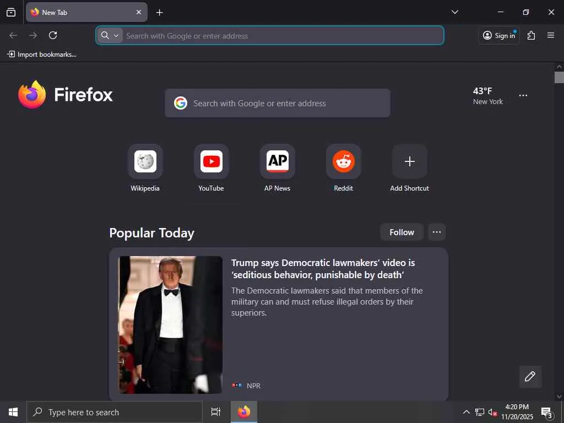This screenshot has height=423, width=564.
Task: Open Task View on the taskbar
Action: tap(216, 412)
